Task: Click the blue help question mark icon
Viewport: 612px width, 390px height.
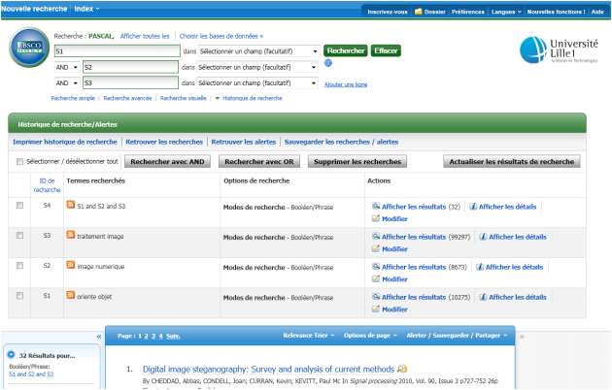Action: tap(328, 63)
